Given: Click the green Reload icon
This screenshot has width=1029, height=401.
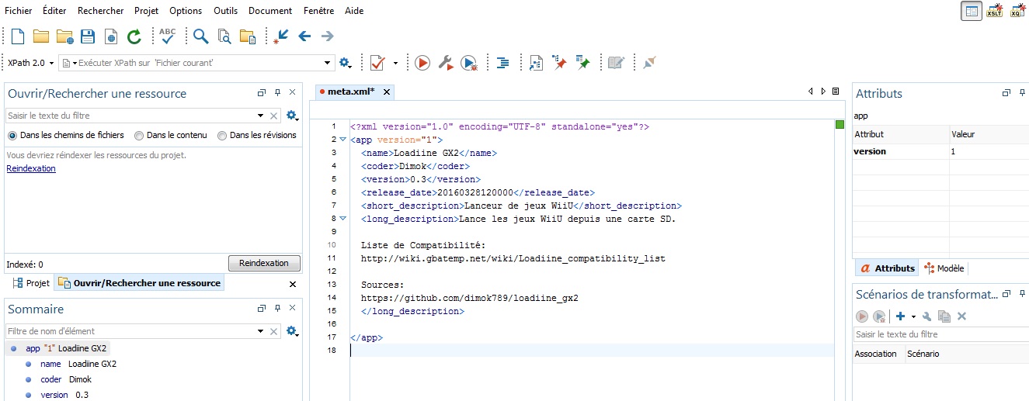Looking at the screenshot, I should coord(134,36).
